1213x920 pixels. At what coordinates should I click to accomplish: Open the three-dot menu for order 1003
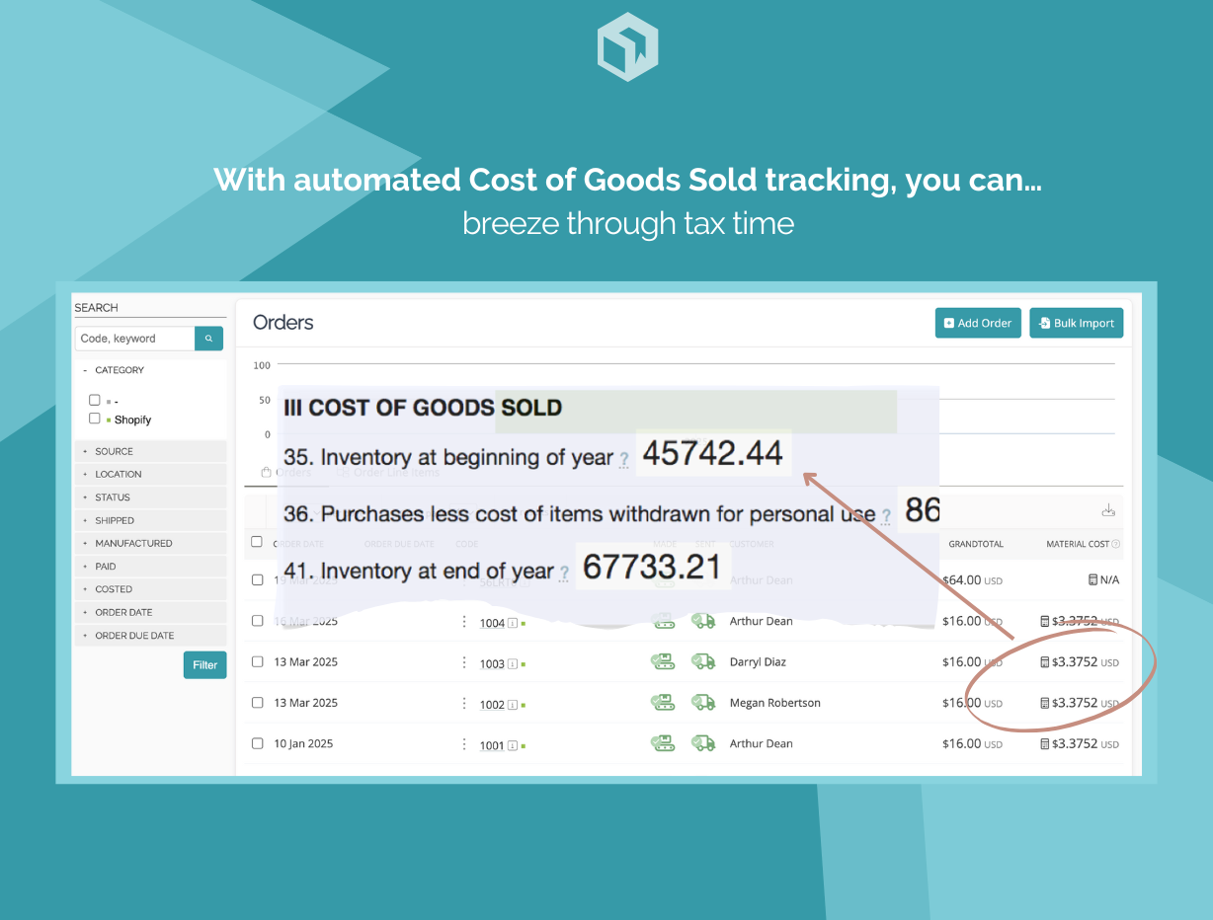tap(464, 662)
